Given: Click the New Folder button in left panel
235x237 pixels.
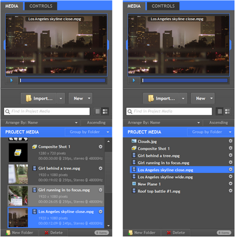Looking at the screenshot, I should tap(20, 232).
